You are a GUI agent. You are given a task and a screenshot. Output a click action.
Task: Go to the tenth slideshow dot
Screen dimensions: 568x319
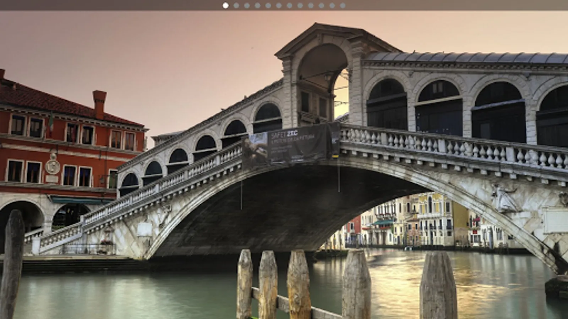321,5
